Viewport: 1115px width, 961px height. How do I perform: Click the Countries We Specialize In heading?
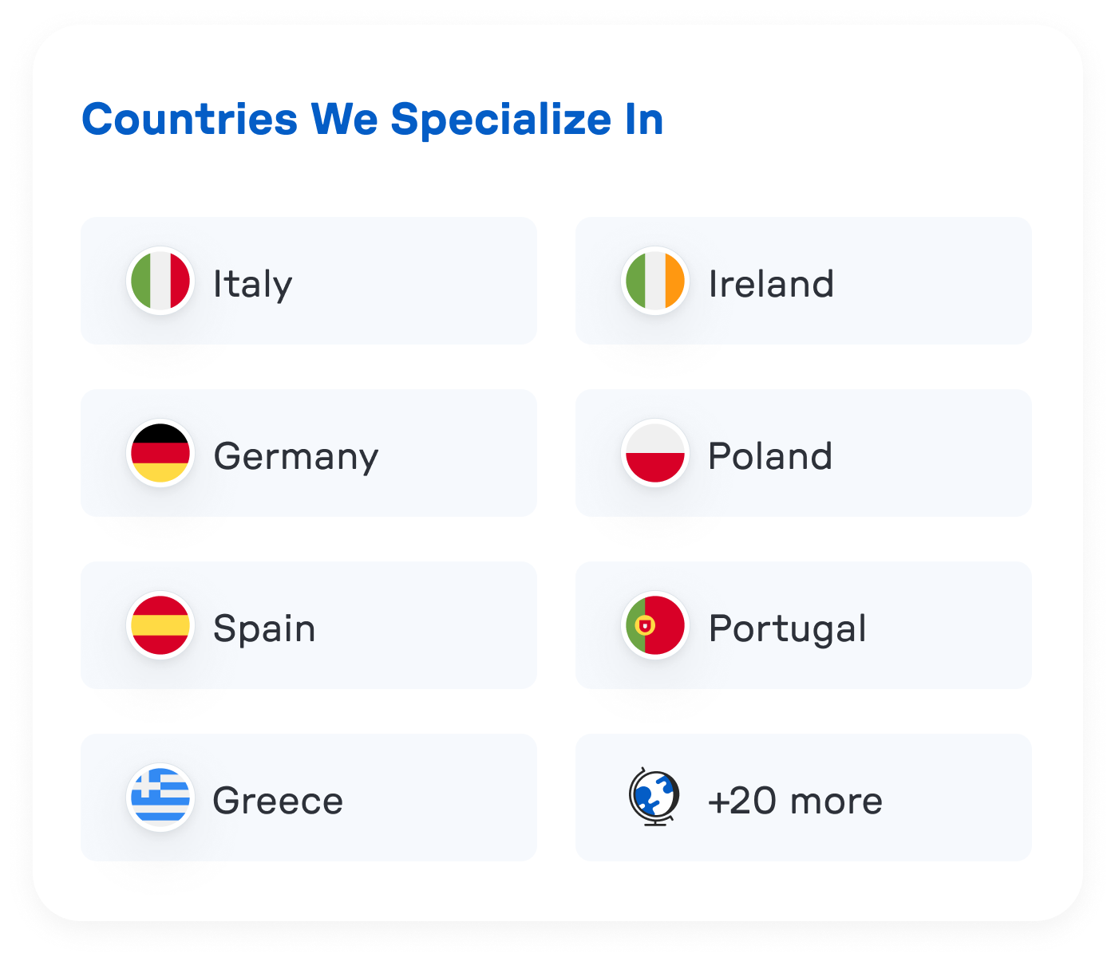[x=373, y=120]
